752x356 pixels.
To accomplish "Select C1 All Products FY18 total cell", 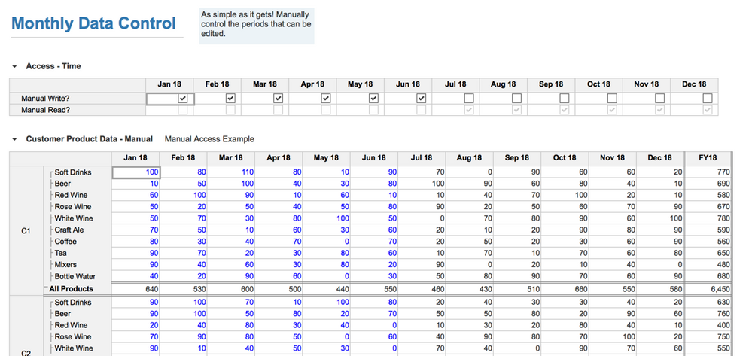I will pyautogui.click(x=707, y=288).
